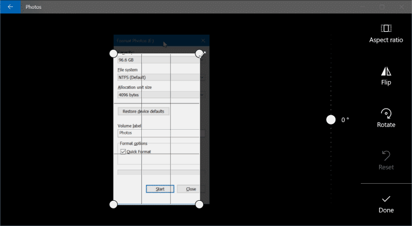Select the bottom-left crop handle
The width and height of the screenshot is (412, 226).
113,204
